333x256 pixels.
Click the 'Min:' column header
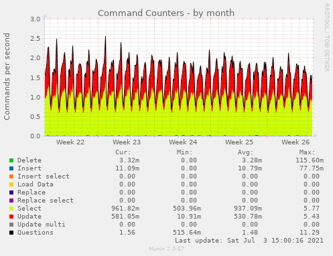coord(184,152)
